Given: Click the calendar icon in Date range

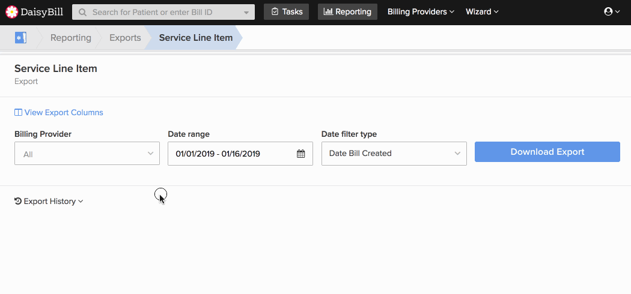Looking at the screenshot, I should [x=301, y=154].
